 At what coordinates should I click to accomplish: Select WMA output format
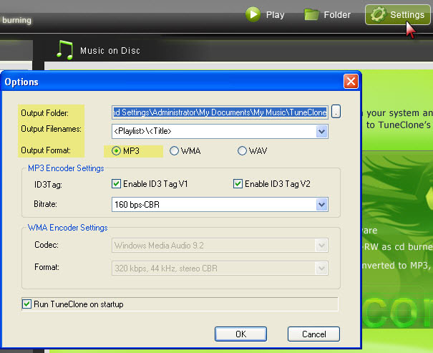174,151
